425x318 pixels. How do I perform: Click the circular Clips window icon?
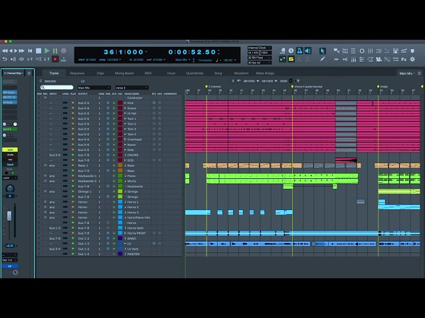[362, 51]
